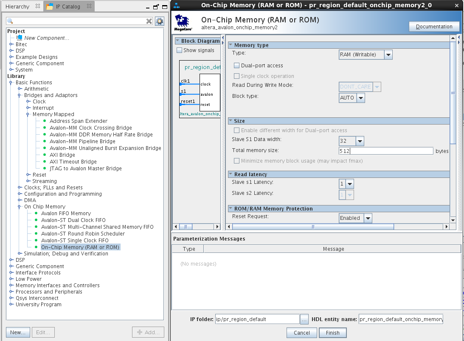Screen dimensions: 464x341
Task: Click the Total memory size field
Action: tap(386, 151)
